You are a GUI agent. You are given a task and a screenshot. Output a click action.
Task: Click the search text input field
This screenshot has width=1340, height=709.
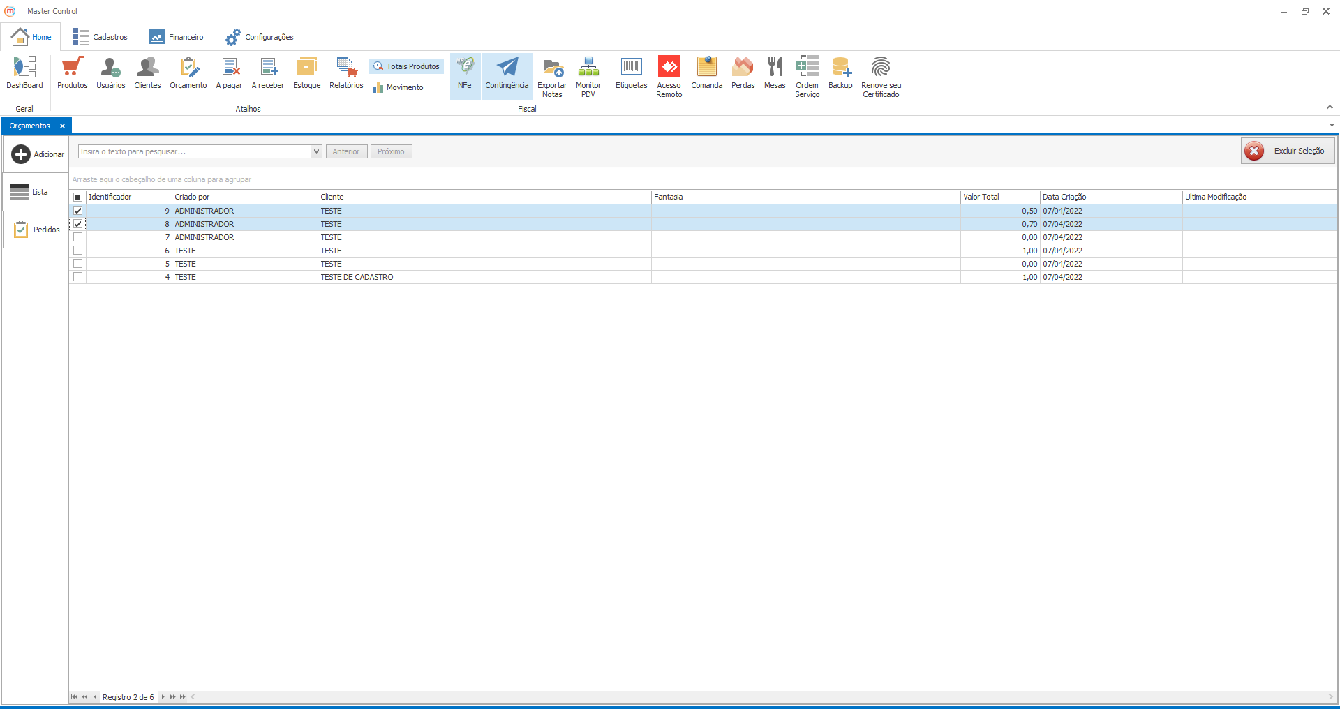194,151
